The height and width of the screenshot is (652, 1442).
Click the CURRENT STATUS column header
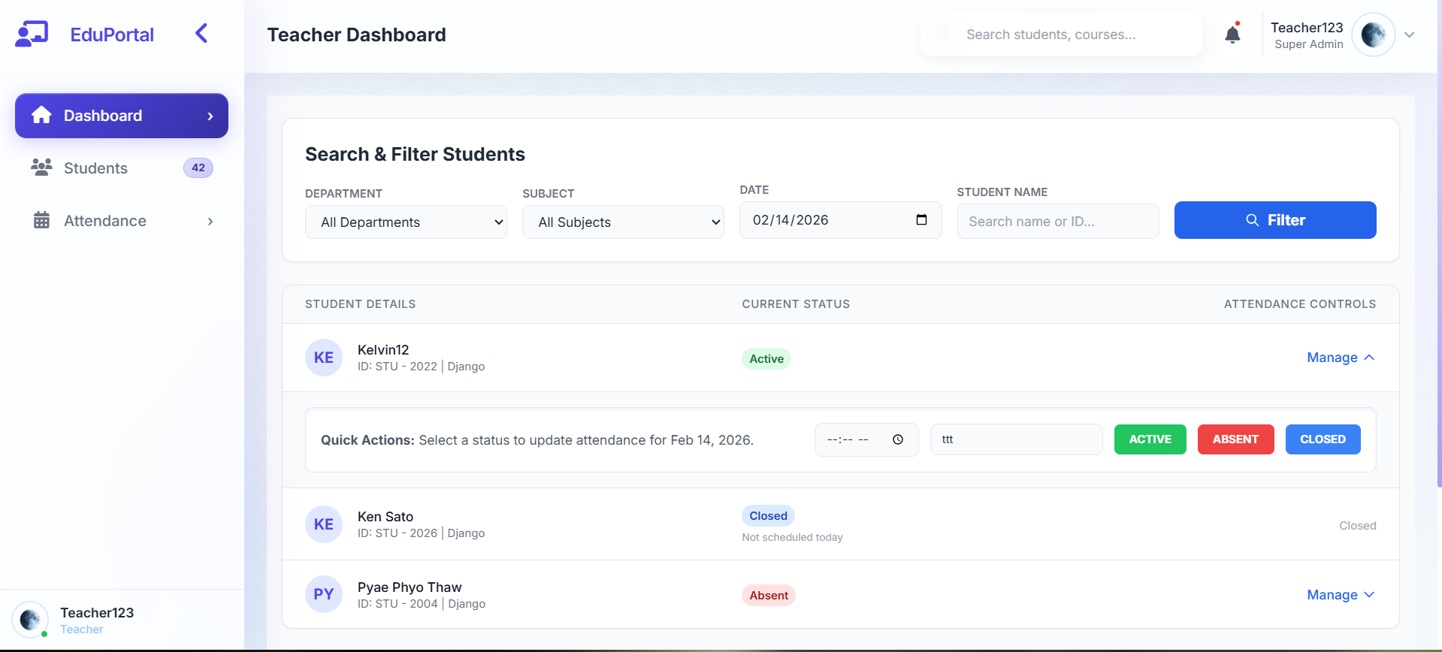[x=796, y=304]
